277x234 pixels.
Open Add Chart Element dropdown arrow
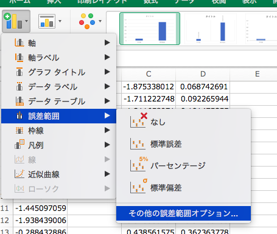pos(26,21)
